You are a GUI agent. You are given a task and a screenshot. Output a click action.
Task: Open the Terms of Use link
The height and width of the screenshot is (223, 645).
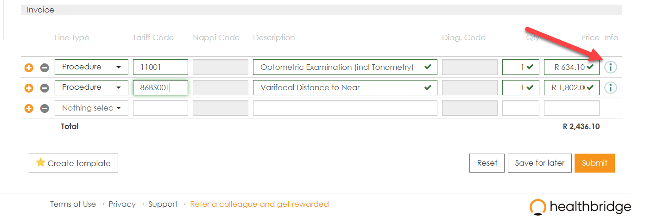coord(73,204)
